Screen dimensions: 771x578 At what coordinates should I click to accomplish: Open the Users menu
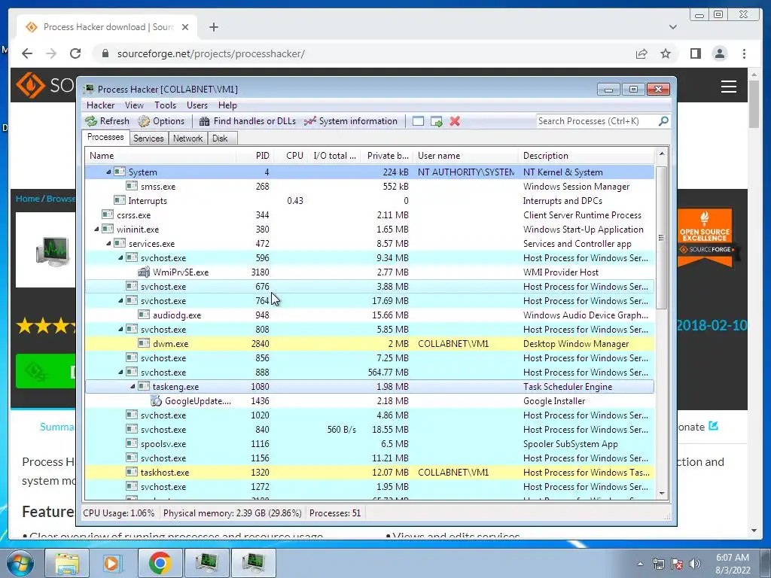197,105
